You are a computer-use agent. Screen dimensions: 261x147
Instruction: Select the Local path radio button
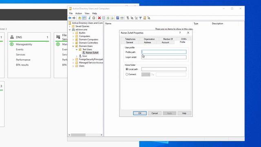127,69
